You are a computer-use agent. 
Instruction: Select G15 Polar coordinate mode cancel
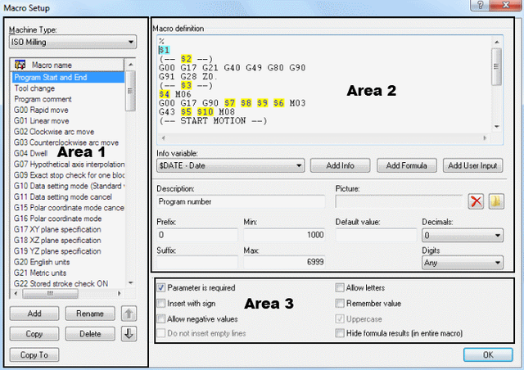click(x=68, y=208)
